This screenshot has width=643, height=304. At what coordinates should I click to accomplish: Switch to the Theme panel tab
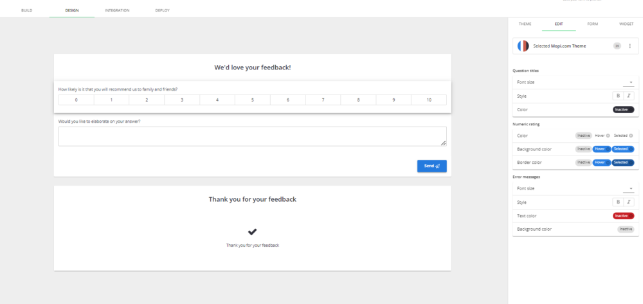[x=525, y=24]
